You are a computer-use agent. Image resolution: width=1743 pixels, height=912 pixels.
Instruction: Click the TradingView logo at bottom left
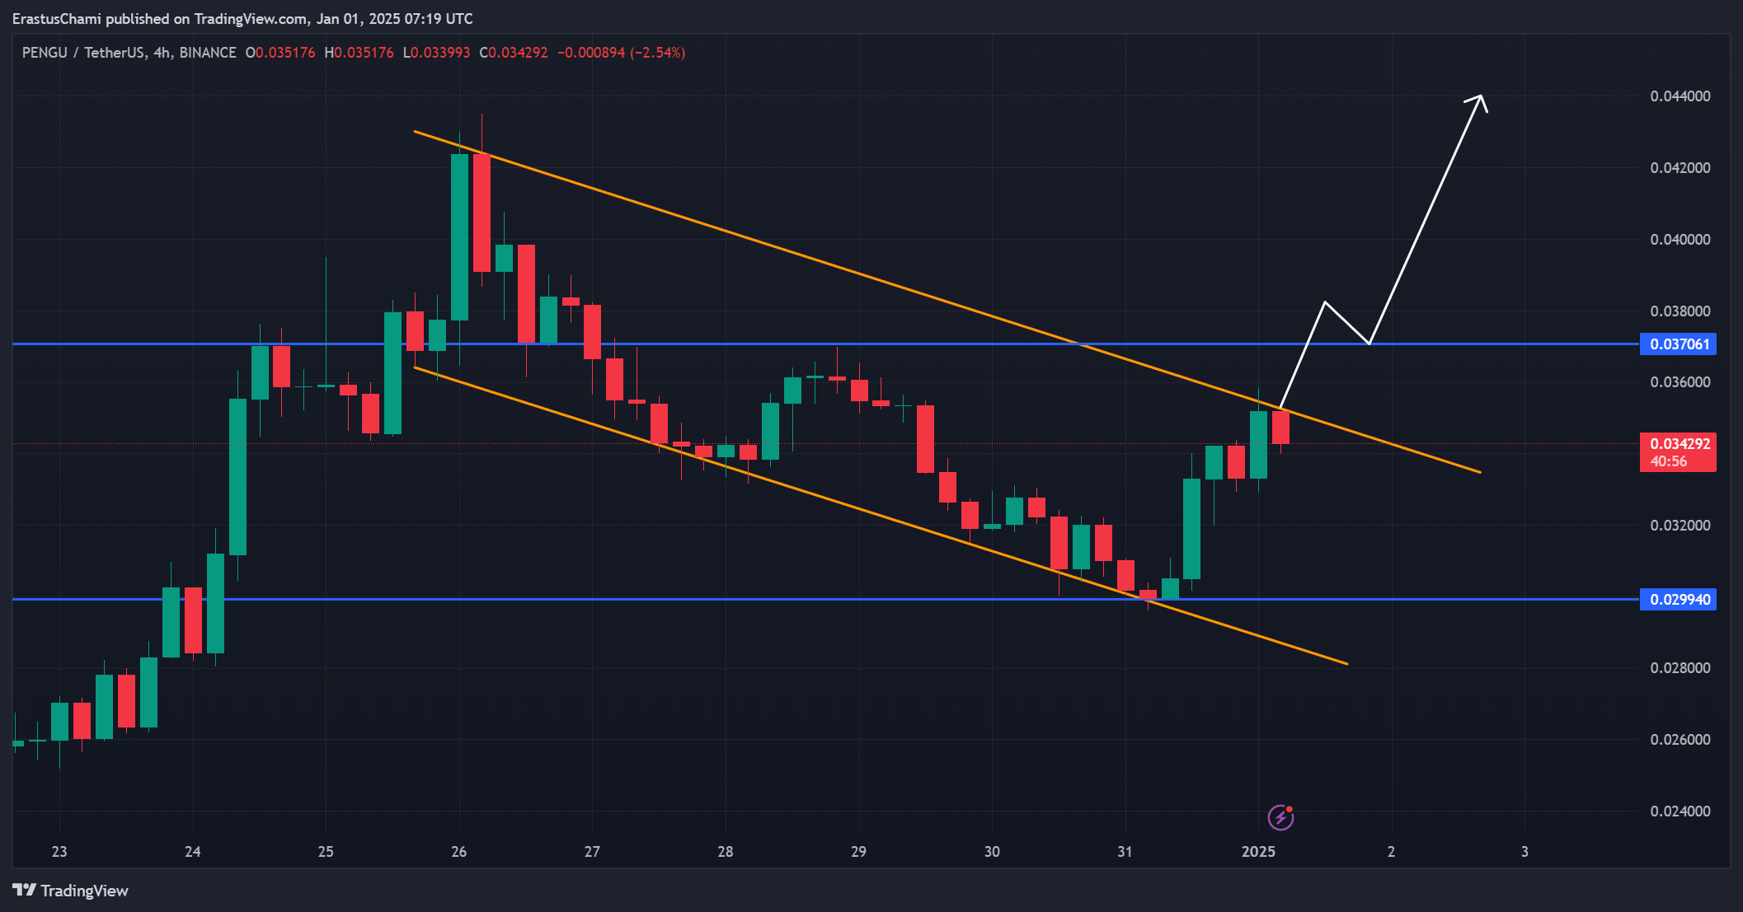[x=70, y=891]
